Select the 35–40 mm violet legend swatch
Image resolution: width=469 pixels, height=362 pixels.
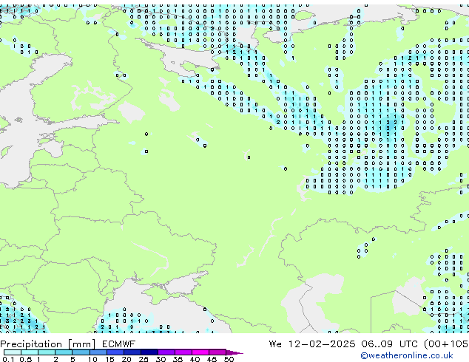click(183, 352)
